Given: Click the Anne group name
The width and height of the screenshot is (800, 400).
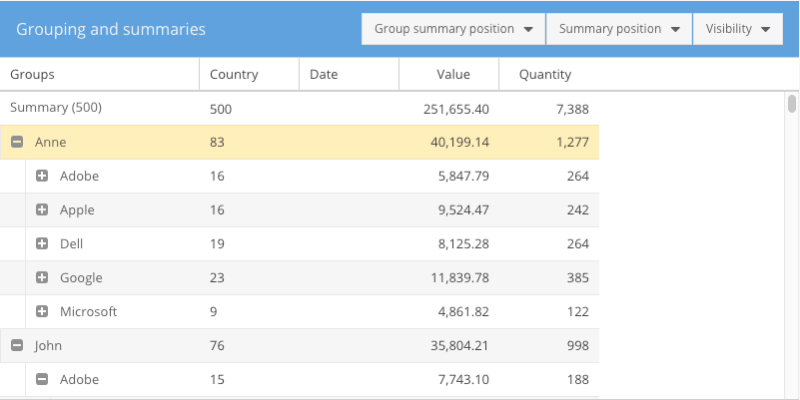Looking at the screenshot, I should coord(51,143).
